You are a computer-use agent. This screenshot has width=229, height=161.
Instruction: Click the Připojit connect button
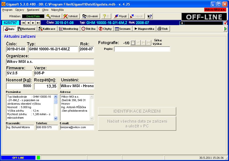[x=120, y=16]
